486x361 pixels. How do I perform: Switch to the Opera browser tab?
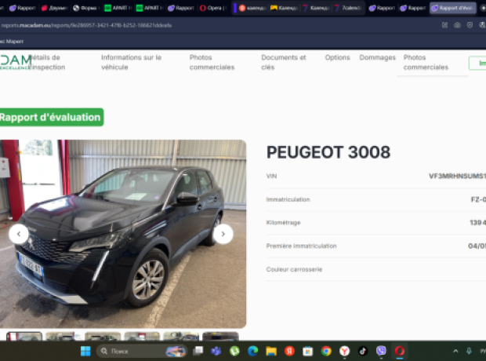click(x=213, y=8)
